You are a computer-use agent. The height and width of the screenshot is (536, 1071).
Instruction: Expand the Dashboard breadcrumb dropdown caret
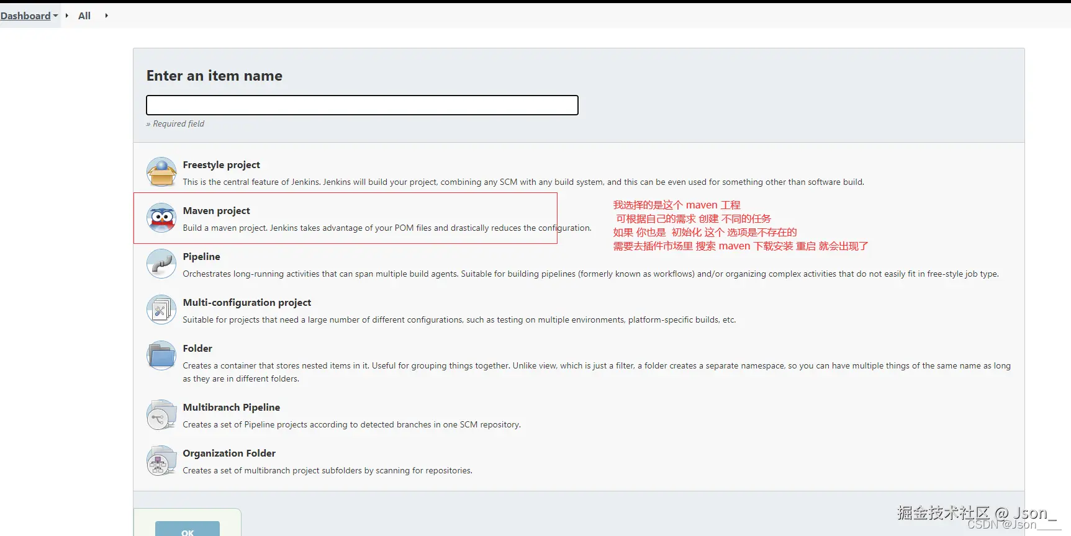coord(55,16)
